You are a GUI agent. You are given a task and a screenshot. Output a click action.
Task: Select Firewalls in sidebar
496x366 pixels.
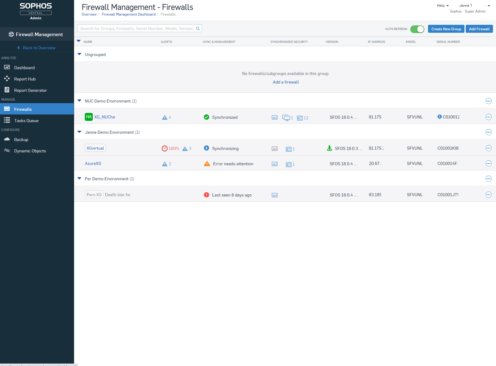[x=37, y=109]
